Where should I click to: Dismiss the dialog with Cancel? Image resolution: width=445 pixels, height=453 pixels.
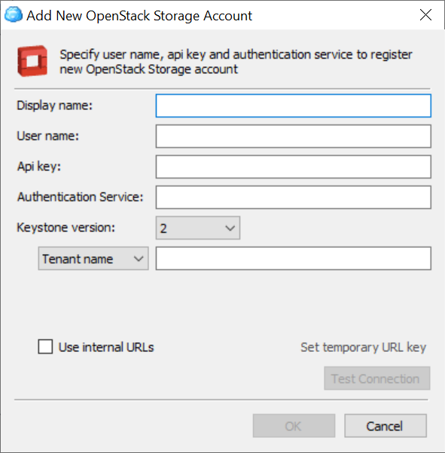click(x=386, y=426)
